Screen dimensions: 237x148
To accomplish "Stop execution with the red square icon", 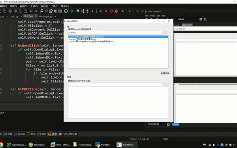I will [106, 11].
